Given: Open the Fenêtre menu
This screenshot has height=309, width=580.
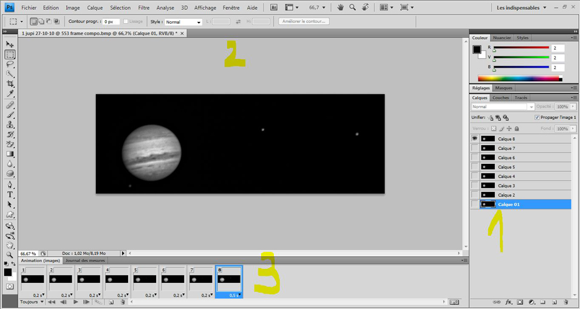Looking at the screenshot, I should click(231, 7).
